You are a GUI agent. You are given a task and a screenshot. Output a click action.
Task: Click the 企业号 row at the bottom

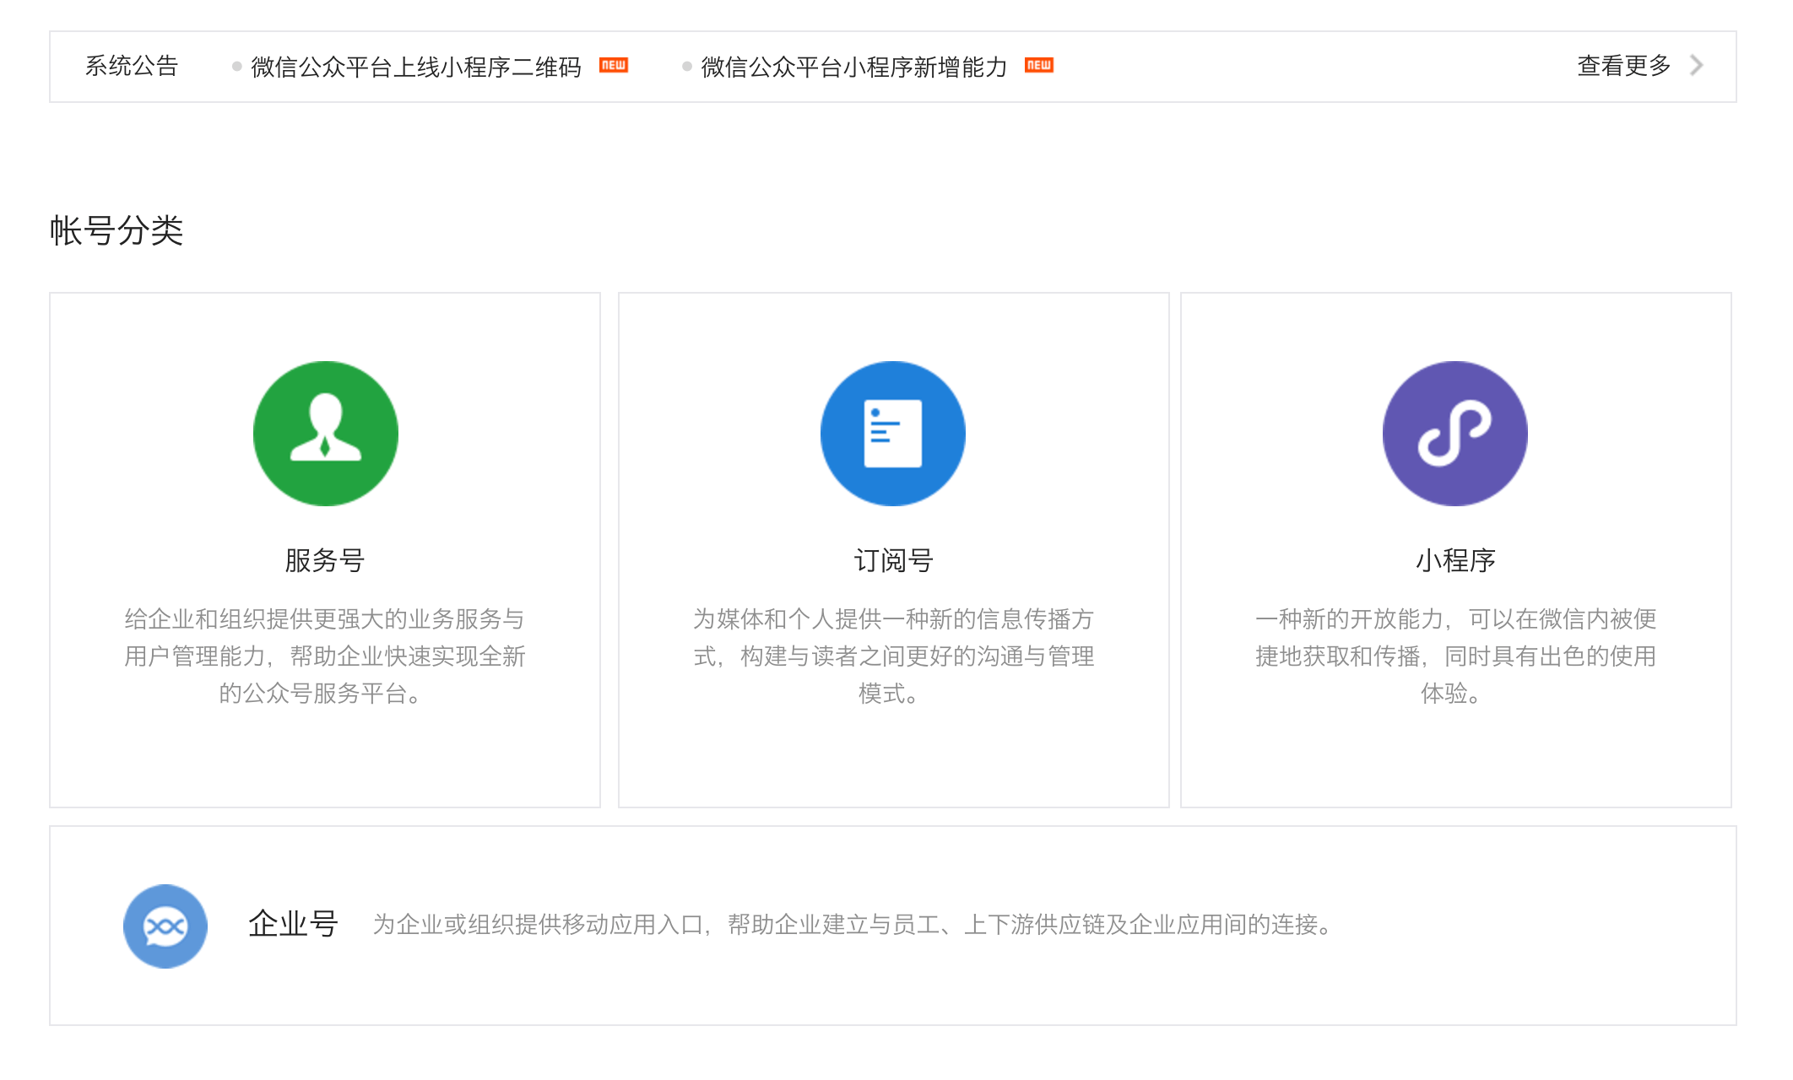coord(895,926)
